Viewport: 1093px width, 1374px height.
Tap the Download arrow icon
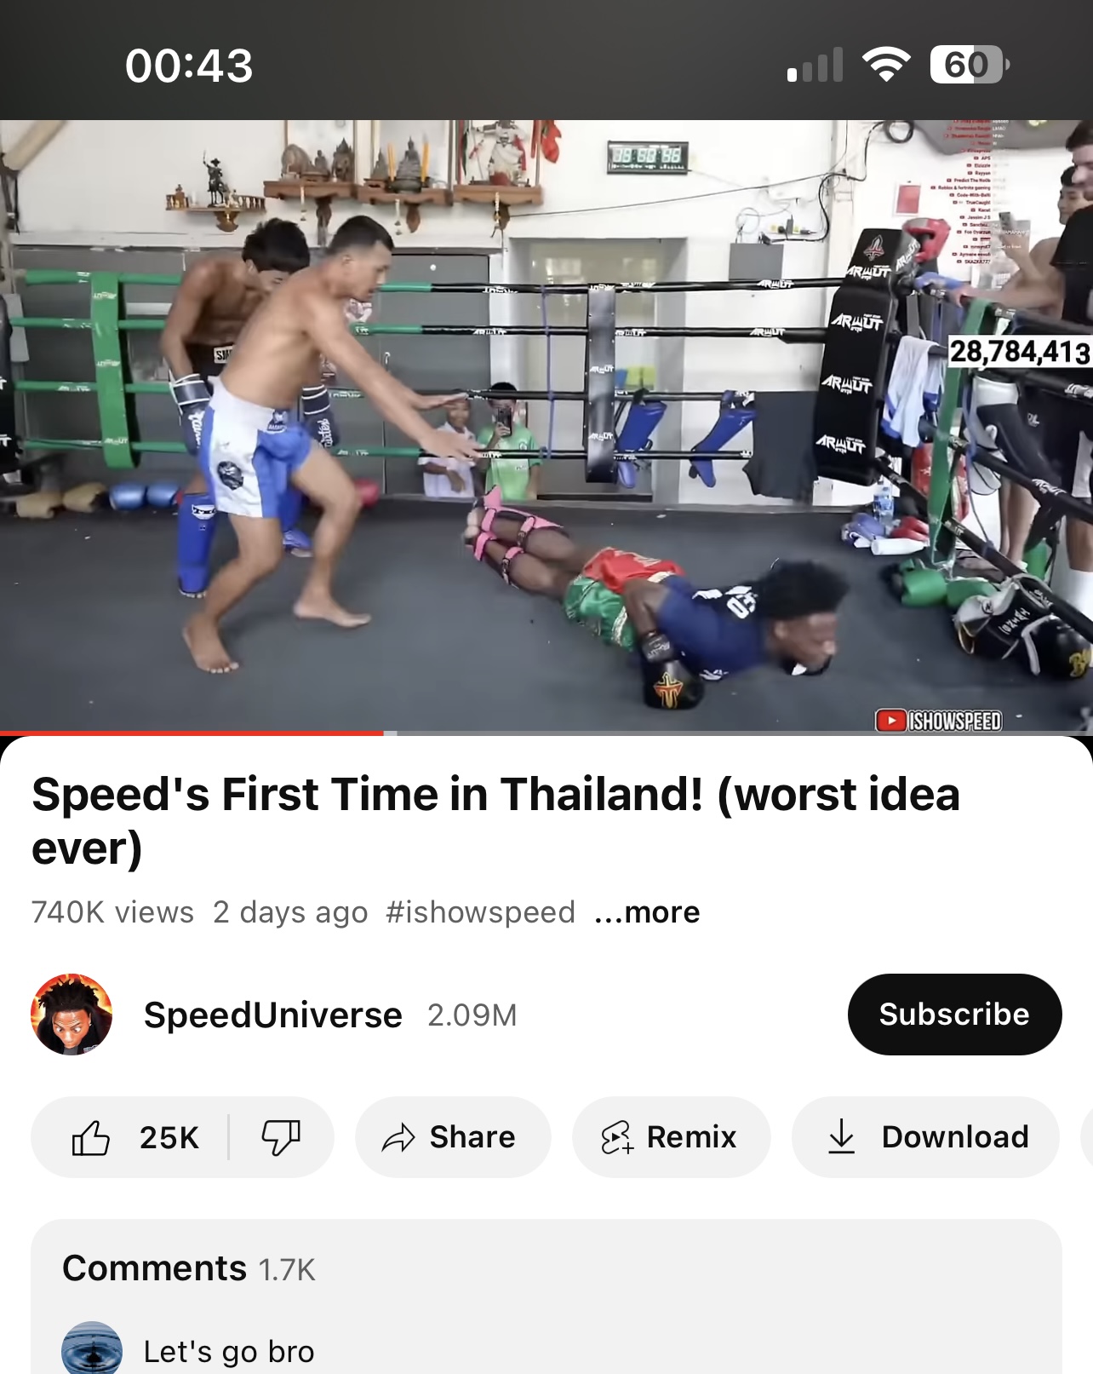(x=842, y=1137)
